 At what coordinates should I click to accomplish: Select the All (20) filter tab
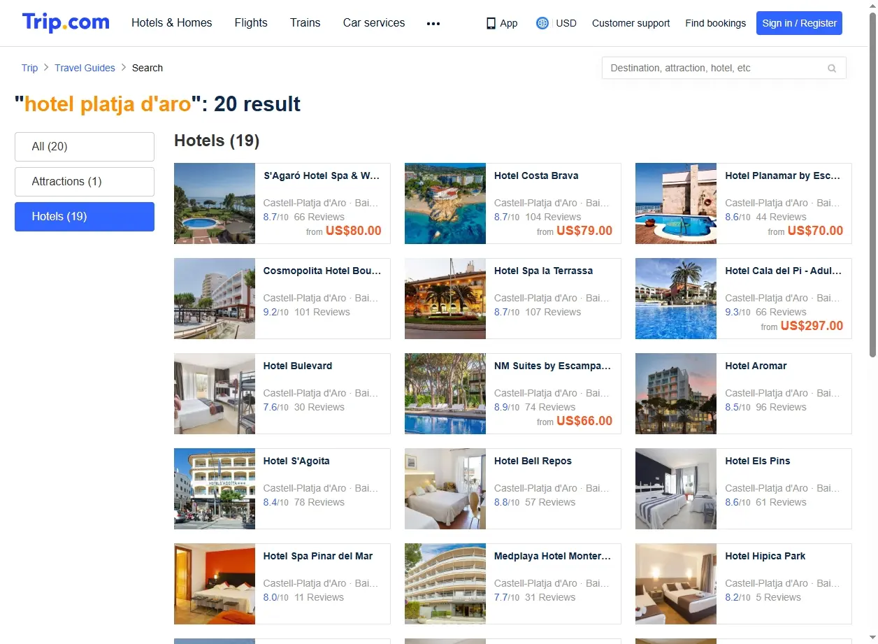click(x=85, y=147)
